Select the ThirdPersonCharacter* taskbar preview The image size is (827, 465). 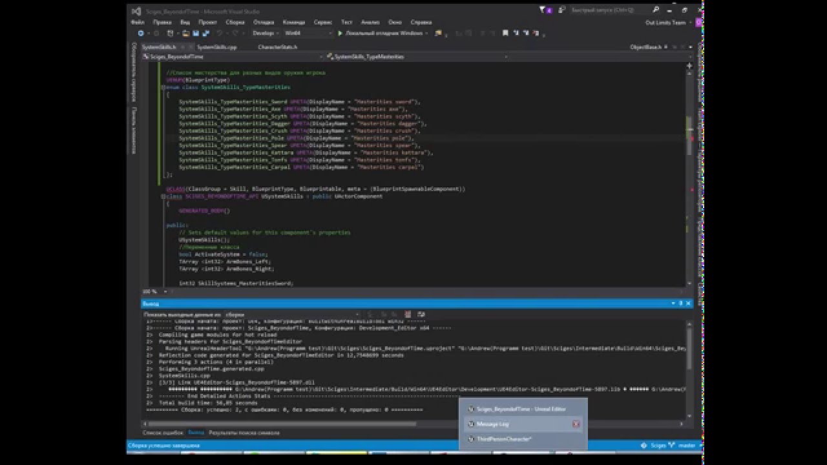pos(523,439)
